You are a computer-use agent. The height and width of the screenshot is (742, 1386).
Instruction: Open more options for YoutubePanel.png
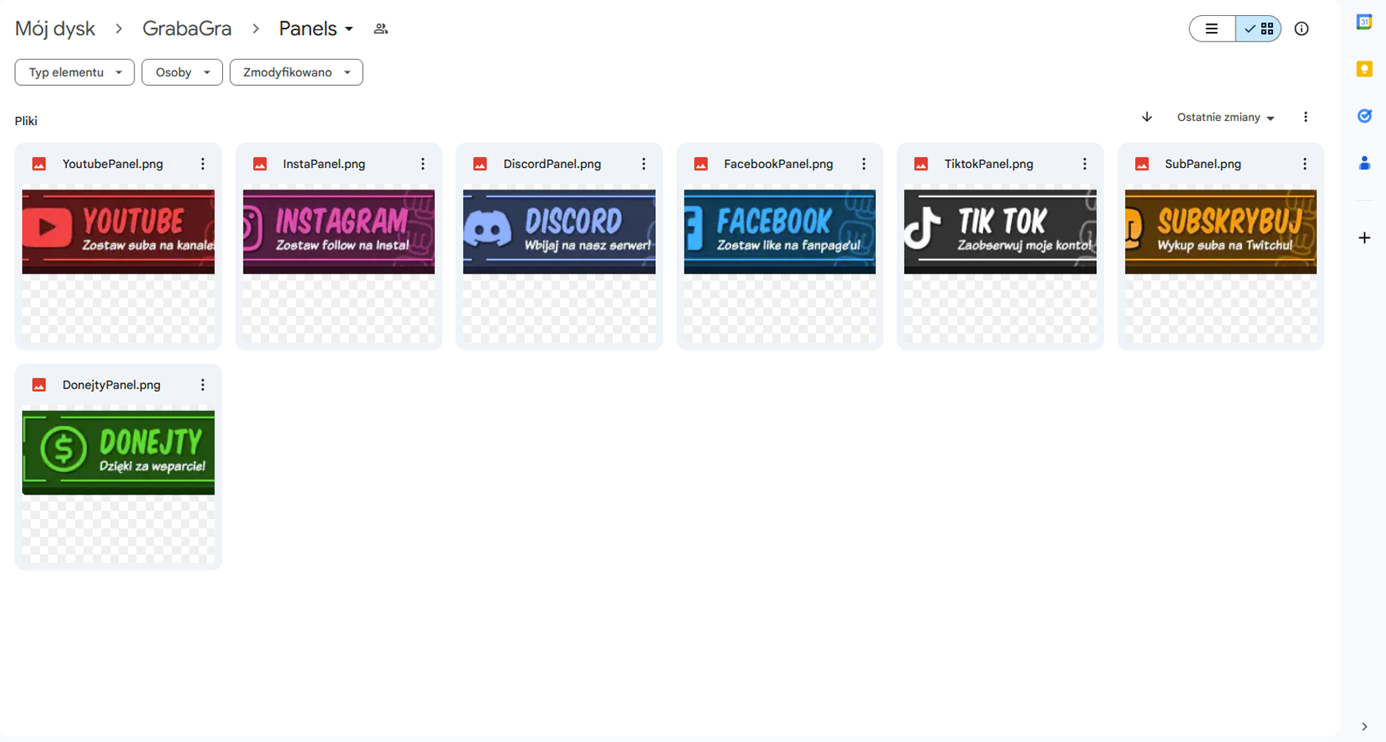point(203,163)
